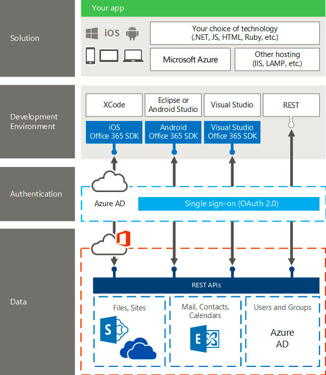Select the Exchange mail icon
This screenshot has height=375, width=326.
pyautogui.click(x=205, y=339)
